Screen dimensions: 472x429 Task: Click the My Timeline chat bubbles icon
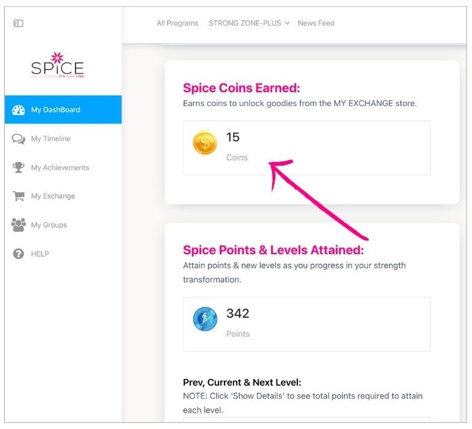(x=19, y=139)
